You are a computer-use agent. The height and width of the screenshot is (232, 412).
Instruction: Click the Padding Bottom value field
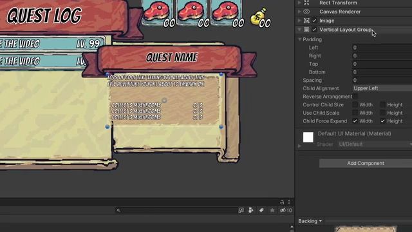tap(382, 72)
